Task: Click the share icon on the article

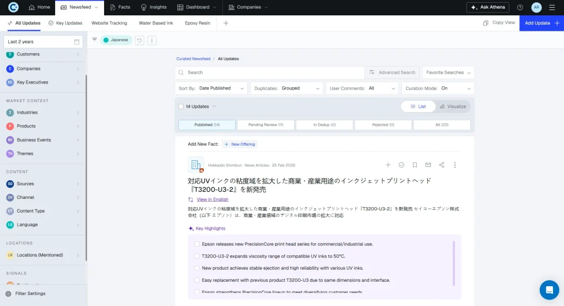Action: 441,165
